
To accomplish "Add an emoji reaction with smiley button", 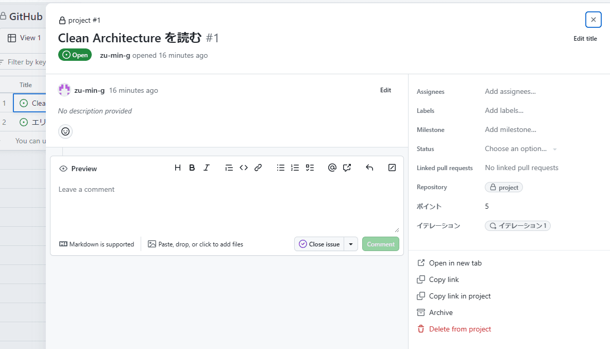I will (x=65, y=131).
